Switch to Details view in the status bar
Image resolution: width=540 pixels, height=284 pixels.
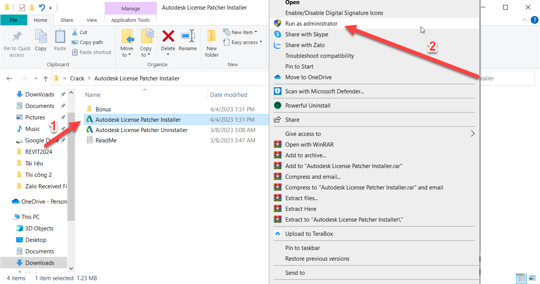(x=522, y=278)
